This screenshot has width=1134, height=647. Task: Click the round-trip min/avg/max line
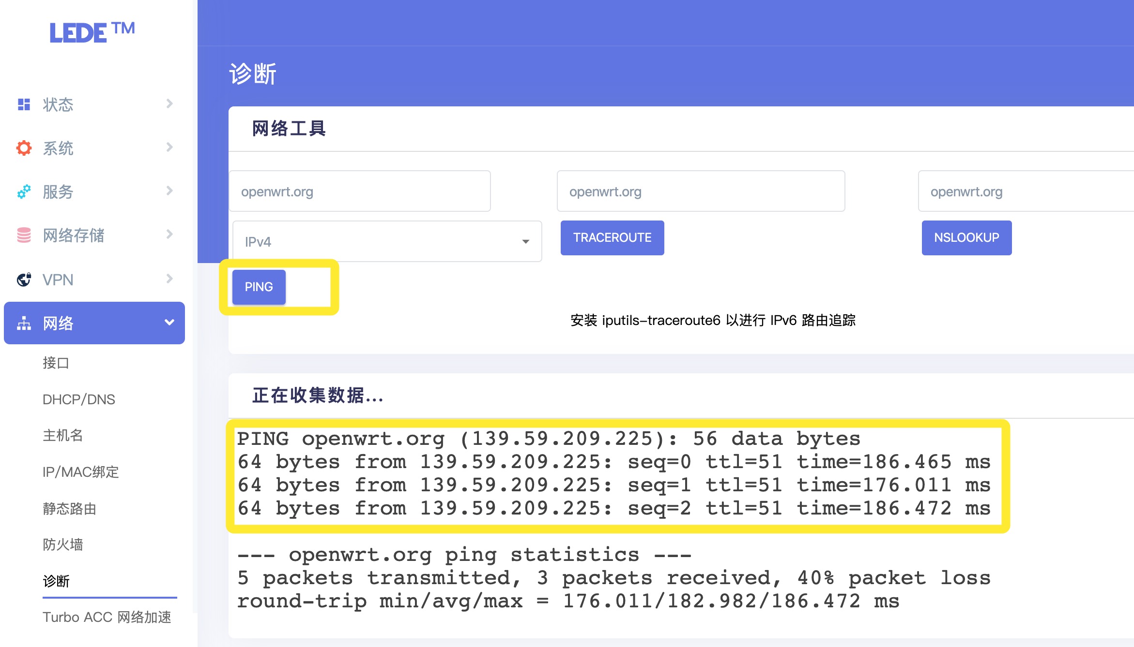tap(568, 601)
